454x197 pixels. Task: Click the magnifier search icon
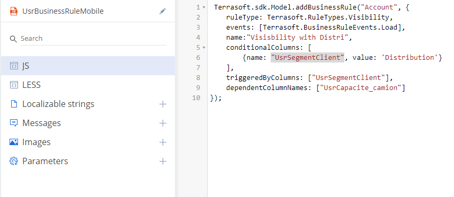click(x=13, y=39)
